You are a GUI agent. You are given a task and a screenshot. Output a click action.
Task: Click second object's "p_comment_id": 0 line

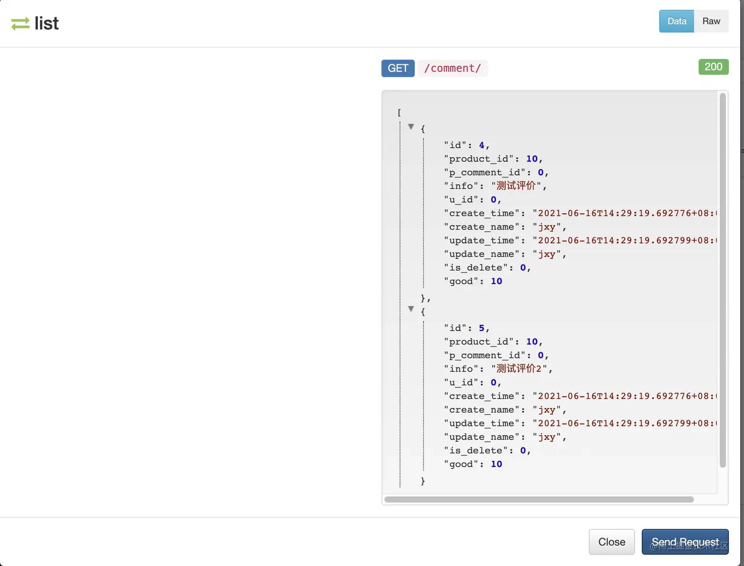(x=496, y=355)
